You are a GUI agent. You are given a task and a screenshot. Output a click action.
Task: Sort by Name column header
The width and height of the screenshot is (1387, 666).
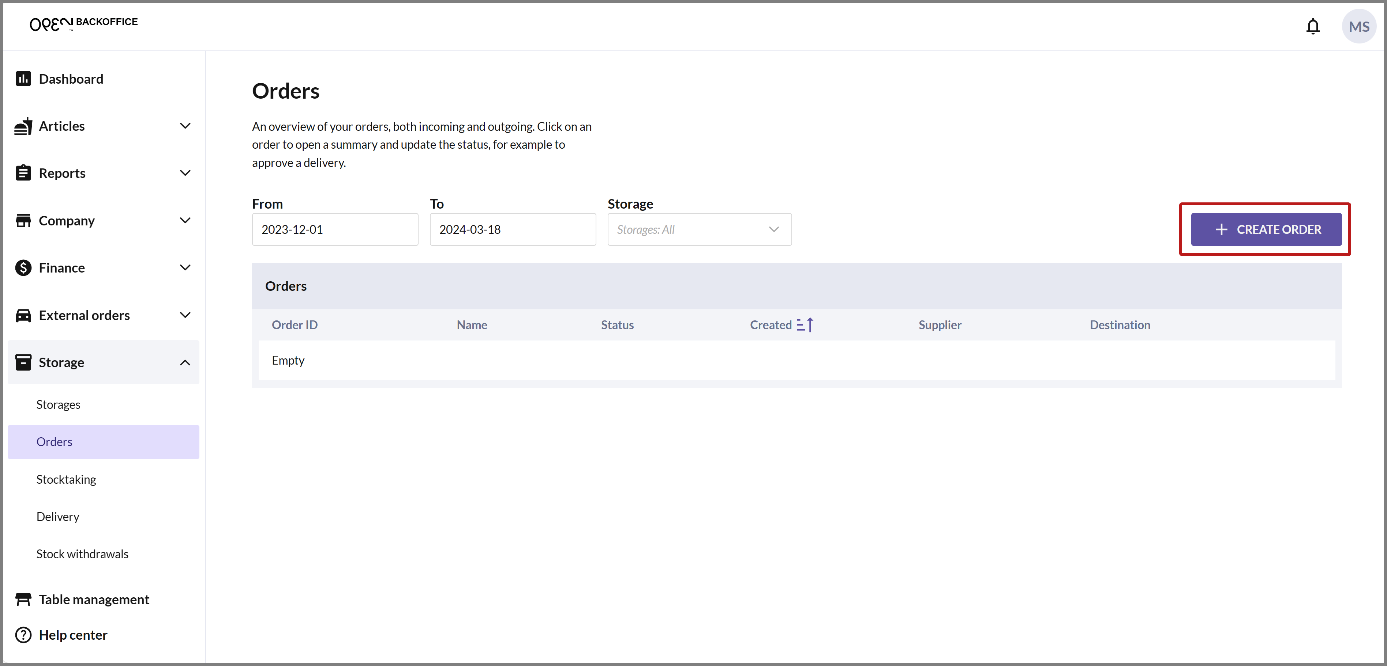pyautogui.click(x=472, y=325)
